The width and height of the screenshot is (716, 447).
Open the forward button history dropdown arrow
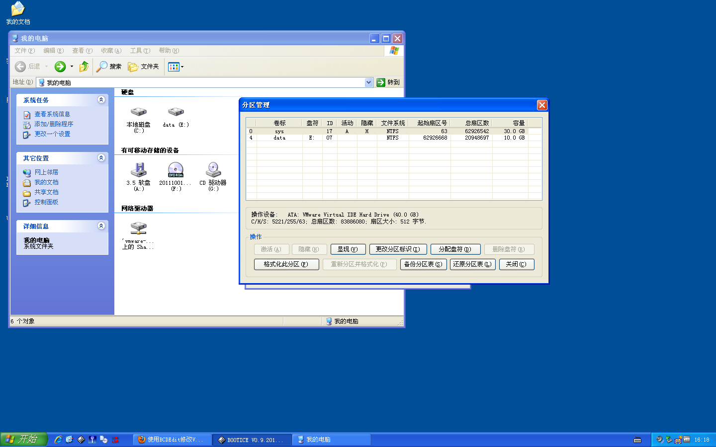(72, 67)
